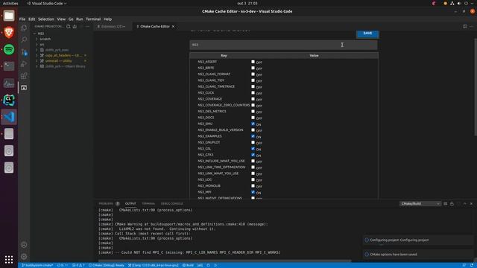Close the CMake Cache Editor tab

tap(173, 27)
